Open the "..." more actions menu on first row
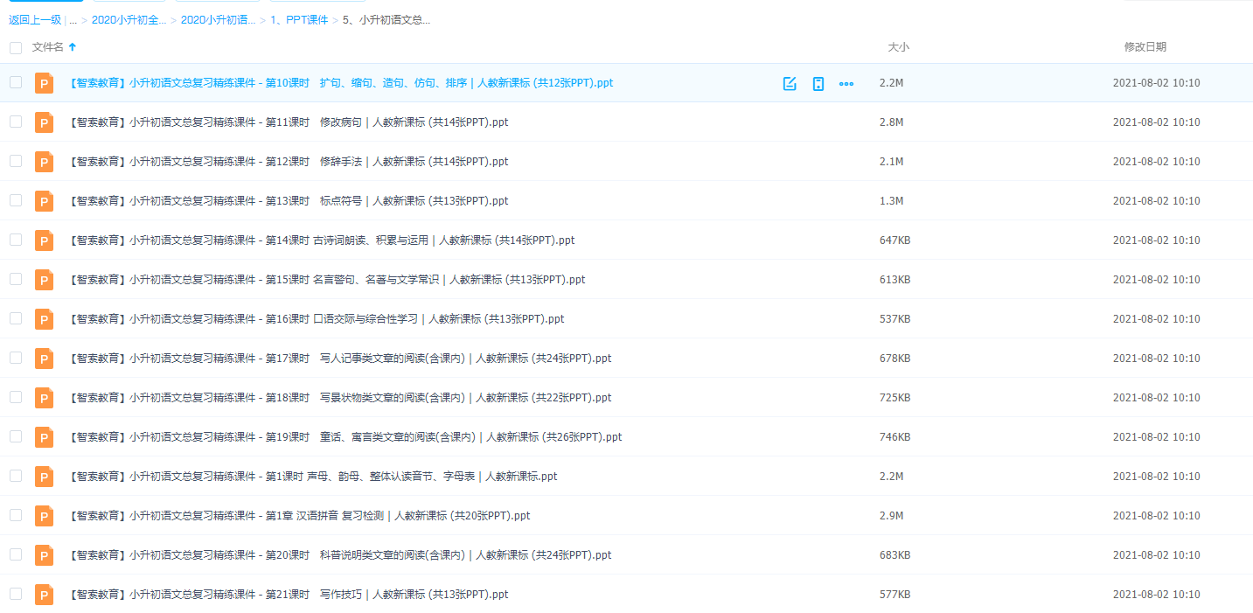Screen dimensions: 1253x613 [x=846, y=83]
